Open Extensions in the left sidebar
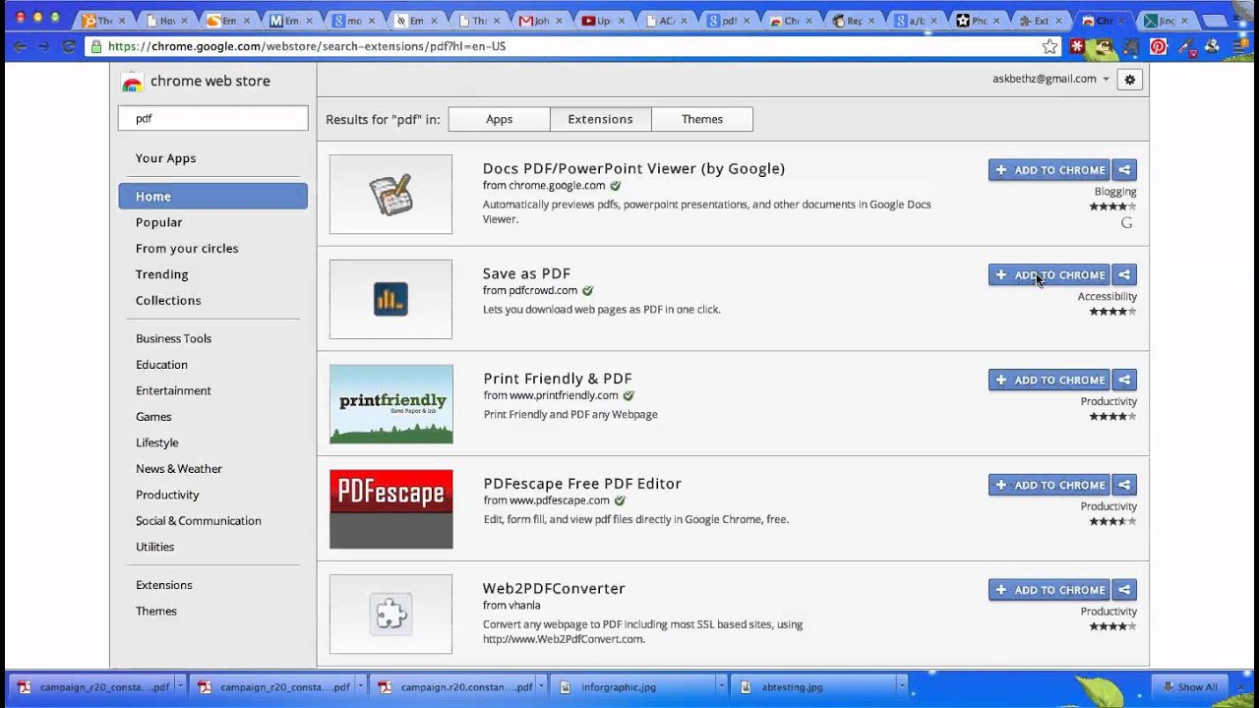 tap(164, 585)
